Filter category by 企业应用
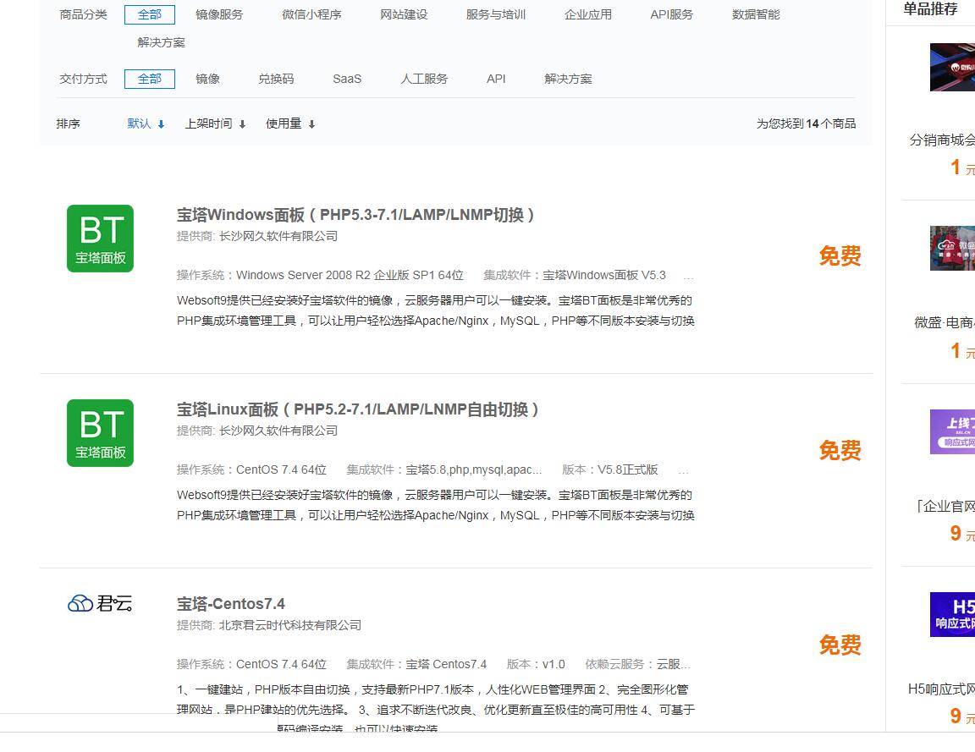This screenshot has height=752, width=975. point(588,14)
